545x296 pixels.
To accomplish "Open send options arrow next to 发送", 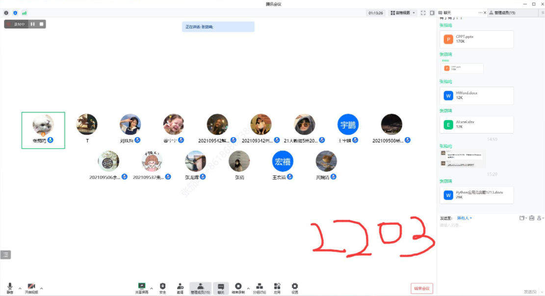I will coord(542,292).
